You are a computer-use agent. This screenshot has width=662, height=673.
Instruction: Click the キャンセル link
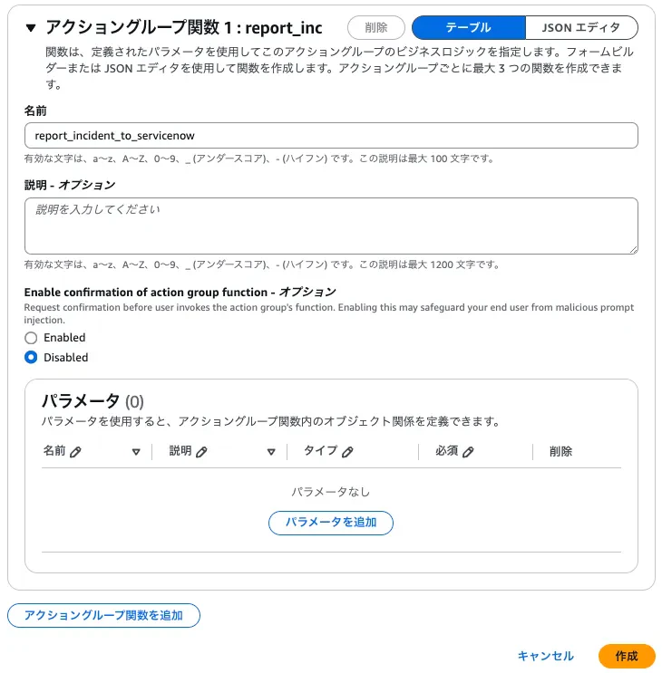(546, 656)
